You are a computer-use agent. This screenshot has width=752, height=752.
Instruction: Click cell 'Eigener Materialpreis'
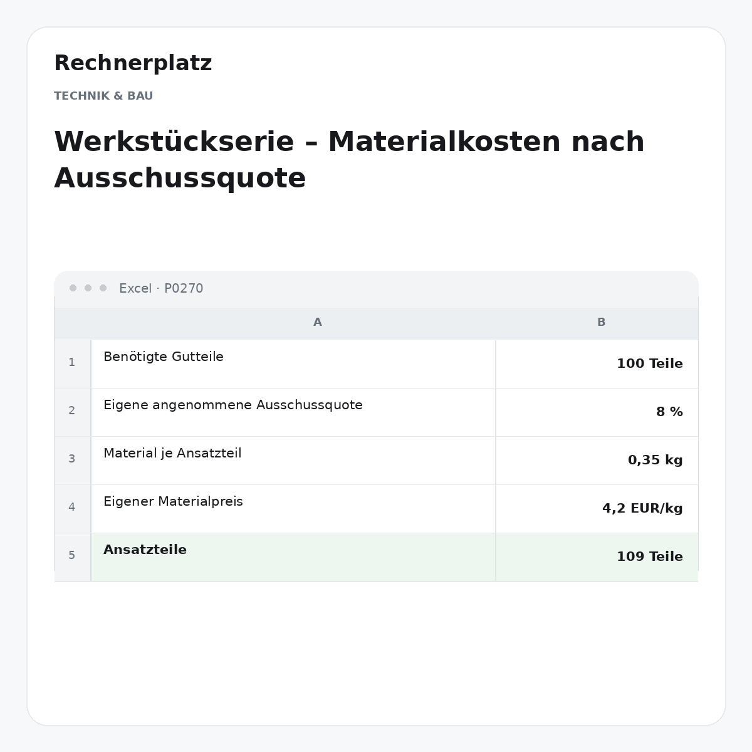[x=293, y=508]
